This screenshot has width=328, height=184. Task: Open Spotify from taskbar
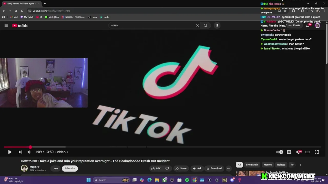coord(187,180)
